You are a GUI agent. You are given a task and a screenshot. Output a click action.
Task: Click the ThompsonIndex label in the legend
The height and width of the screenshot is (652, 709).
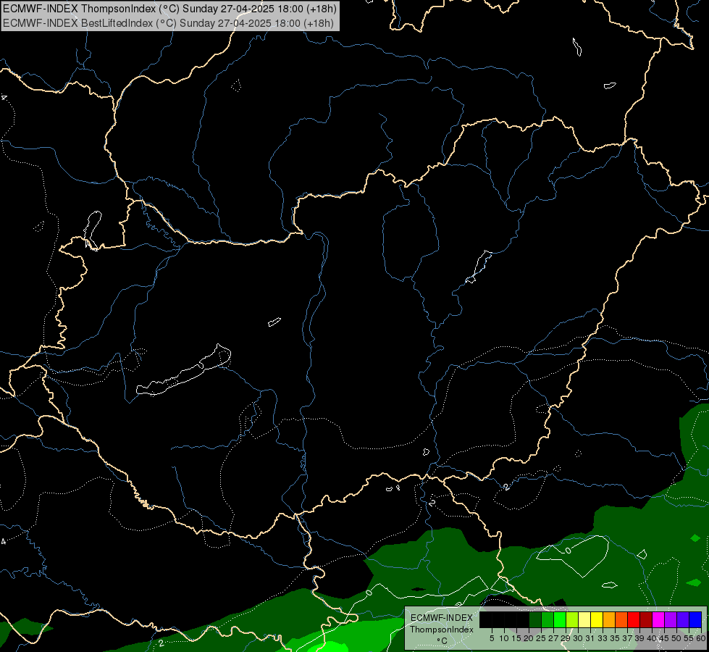[x=442, y=630]
